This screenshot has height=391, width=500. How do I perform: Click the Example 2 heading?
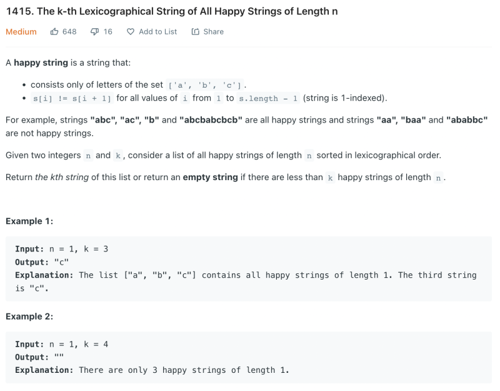pyautogui.click(x=29, y=317)
